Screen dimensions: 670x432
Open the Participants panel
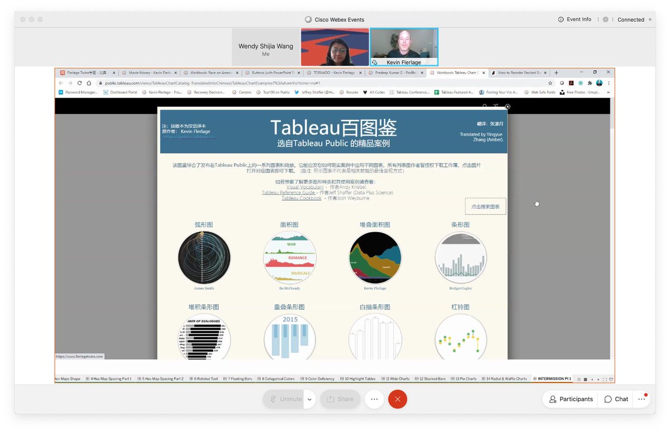[x=570, y=399]
